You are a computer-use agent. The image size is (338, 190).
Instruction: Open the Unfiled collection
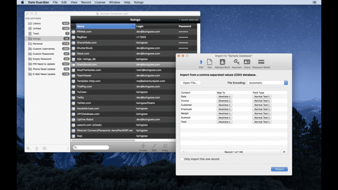click(47, 28)
